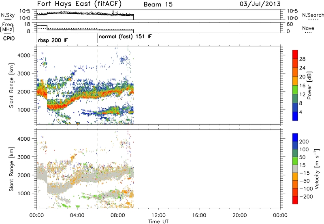Click the -15 label on Velocity colorbar

304,173
